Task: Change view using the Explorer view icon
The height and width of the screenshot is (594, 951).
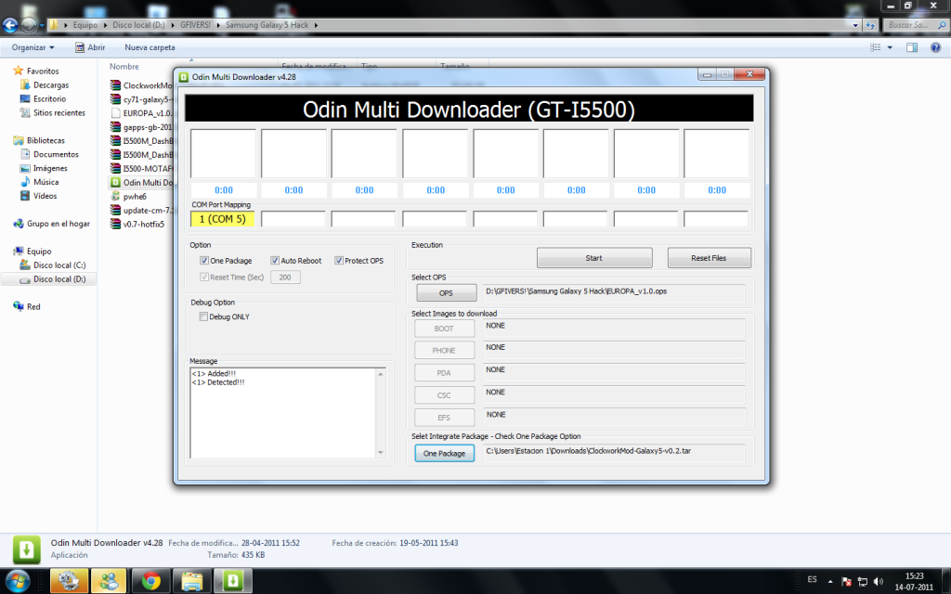Action: pos(876,47)
